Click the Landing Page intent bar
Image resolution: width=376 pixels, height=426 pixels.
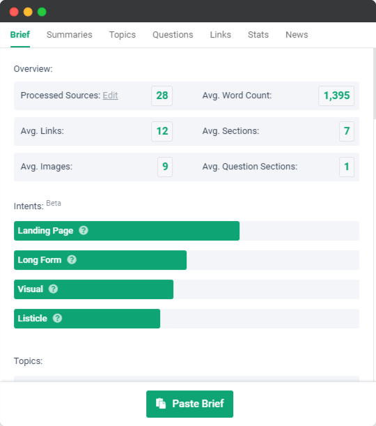coord(127,231)
